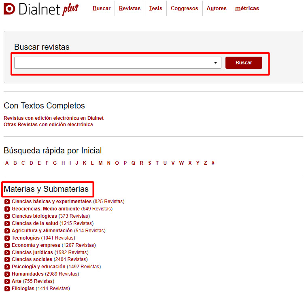The width and height of the screenshot is (306, 295).
Task: Select initial letter R
Action: [x=142, y=163]
